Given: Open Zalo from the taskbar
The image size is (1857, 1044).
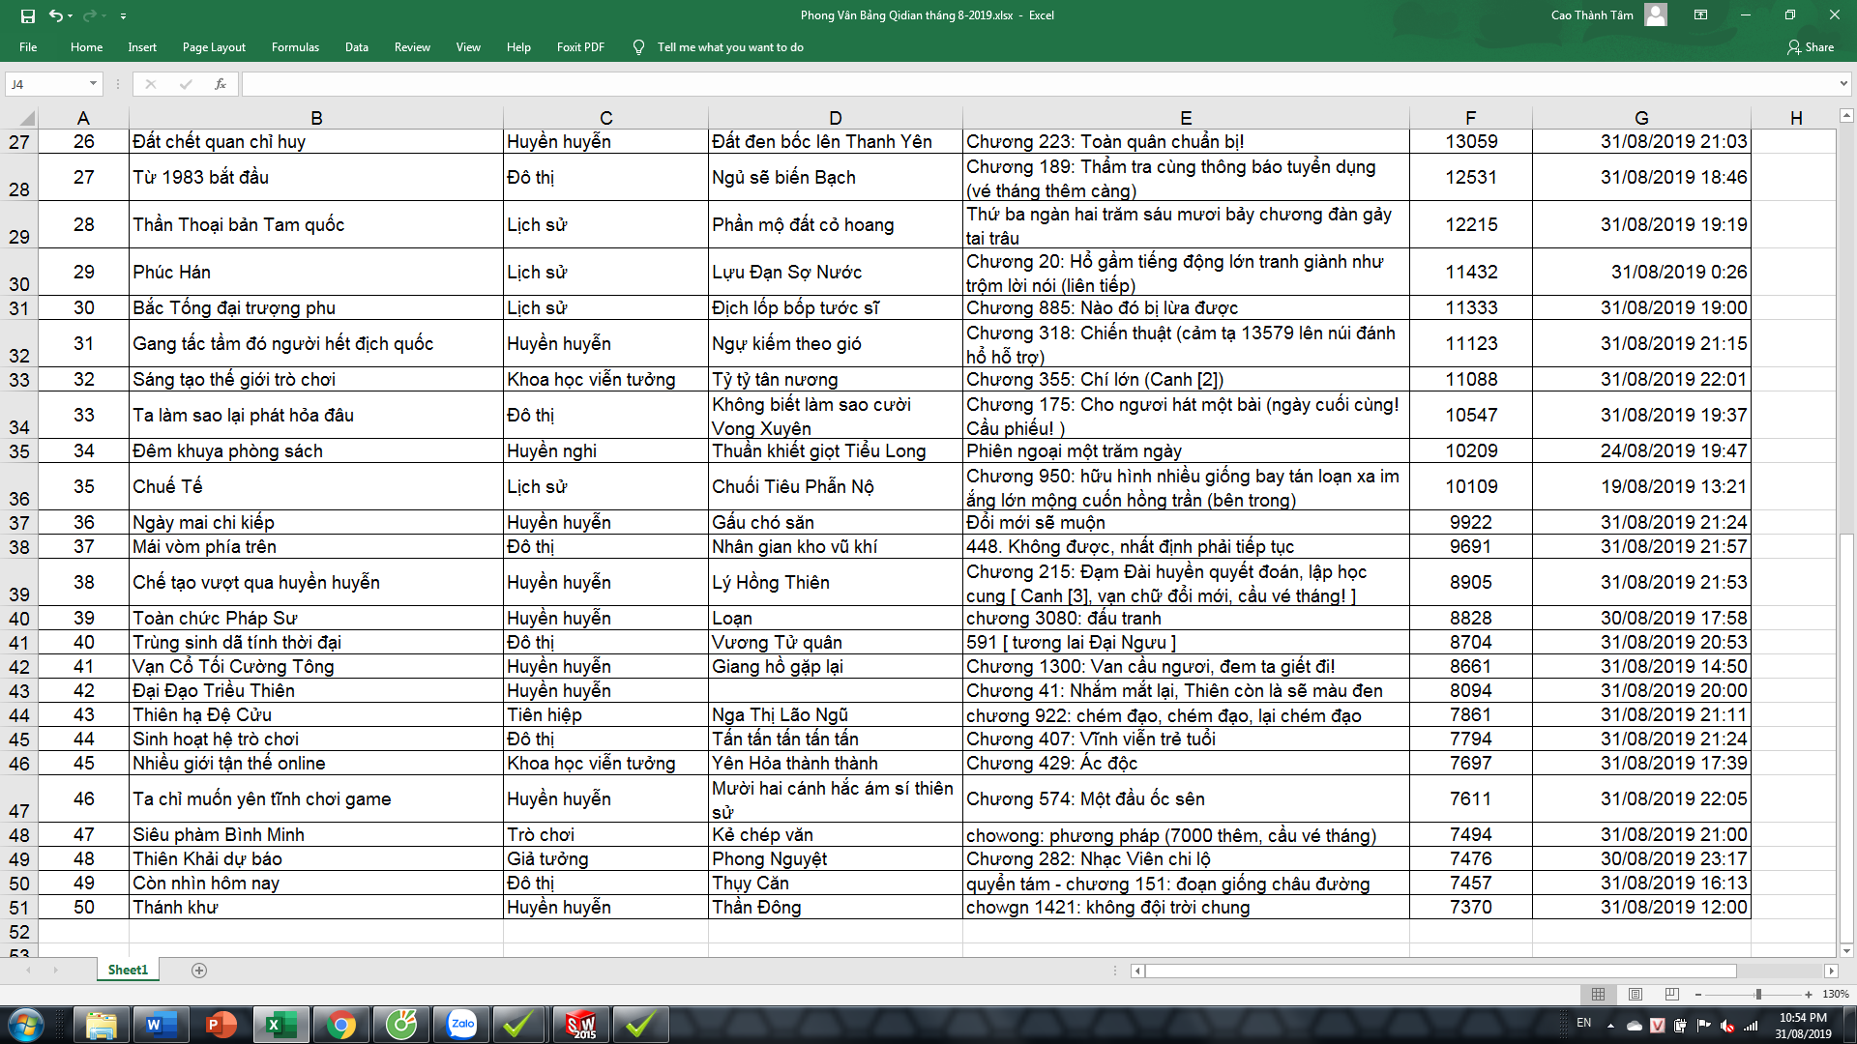Looking at the screenshot, I should (x=462, y=1025).
